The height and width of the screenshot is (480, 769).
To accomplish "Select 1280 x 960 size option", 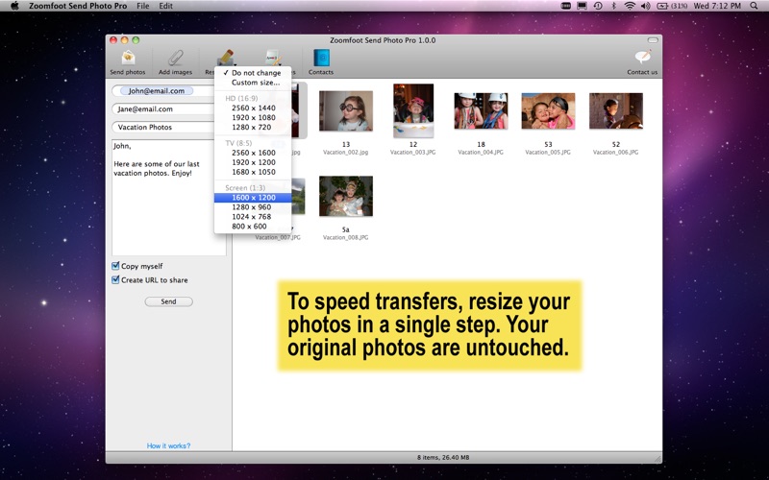I will [x=253, y=207].
